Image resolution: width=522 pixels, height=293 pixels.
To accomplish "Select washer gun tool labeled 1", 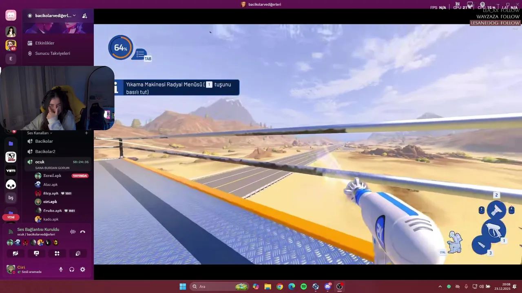I will pyautogui.click(x=494, y=231).
